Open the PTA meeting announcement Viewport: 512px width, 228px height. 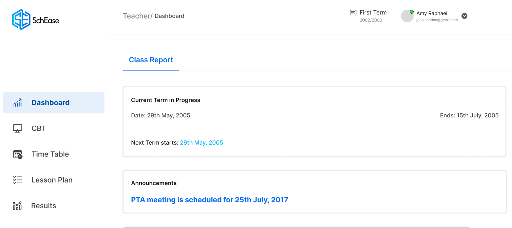click(x=210, y=200)
